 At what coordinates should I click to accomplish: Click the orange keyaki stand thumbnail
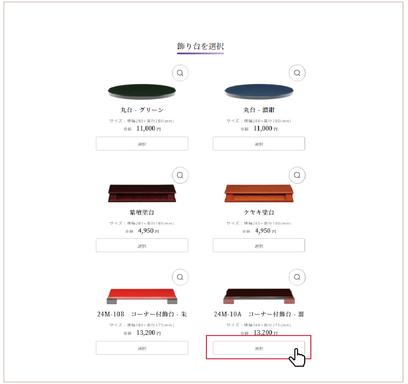pyautogui.click(x=259, y=194)
